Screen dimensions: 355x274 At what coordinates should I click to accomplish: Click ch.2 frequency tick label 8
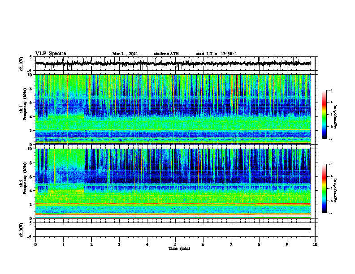tap(31, 163)
